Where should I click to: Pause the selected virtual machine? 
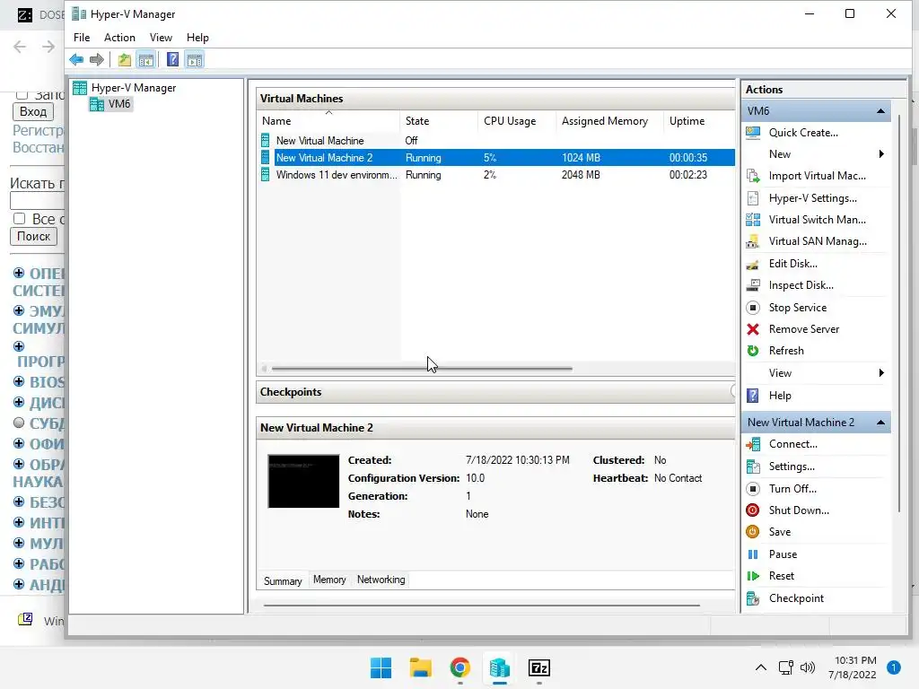pyautogui.click(x=783, y=554)
